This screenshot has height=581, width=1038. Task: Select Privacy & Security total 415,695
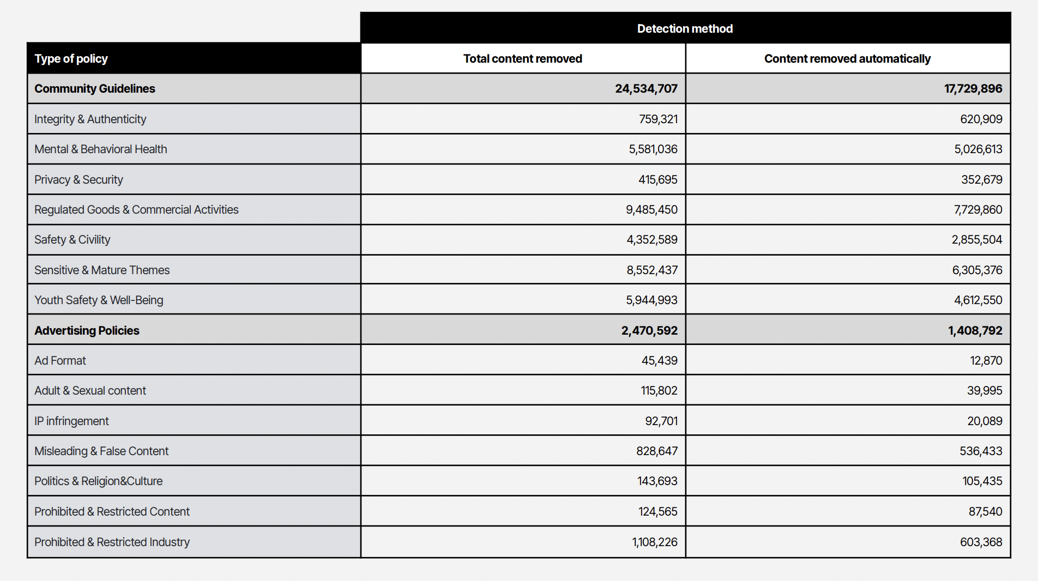(x=657, y=179)
